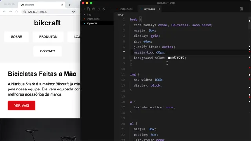Split the editor to the right

click(x=242, y=9)
